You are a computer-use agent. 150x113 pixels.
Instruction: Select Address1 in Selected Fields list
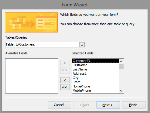(x=95, y=74)
